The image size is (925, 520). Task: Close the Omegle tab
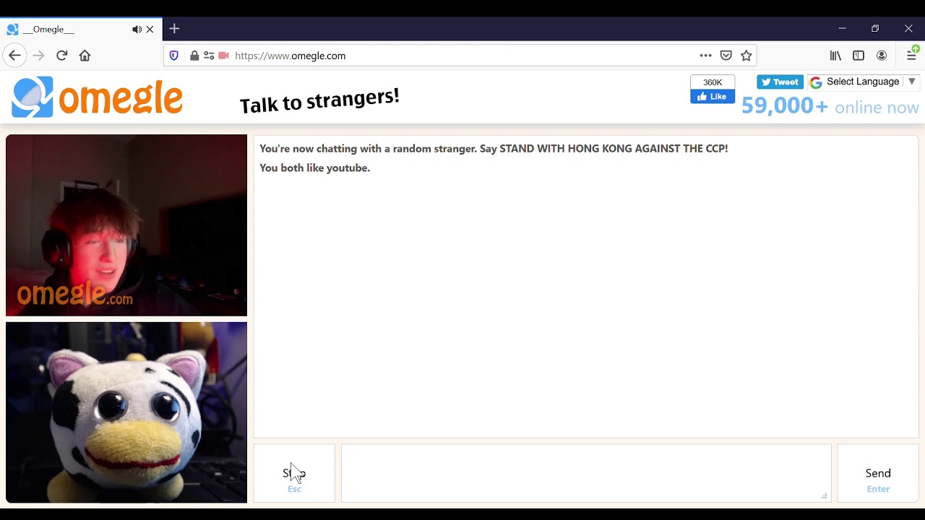(x=150, y=30)
